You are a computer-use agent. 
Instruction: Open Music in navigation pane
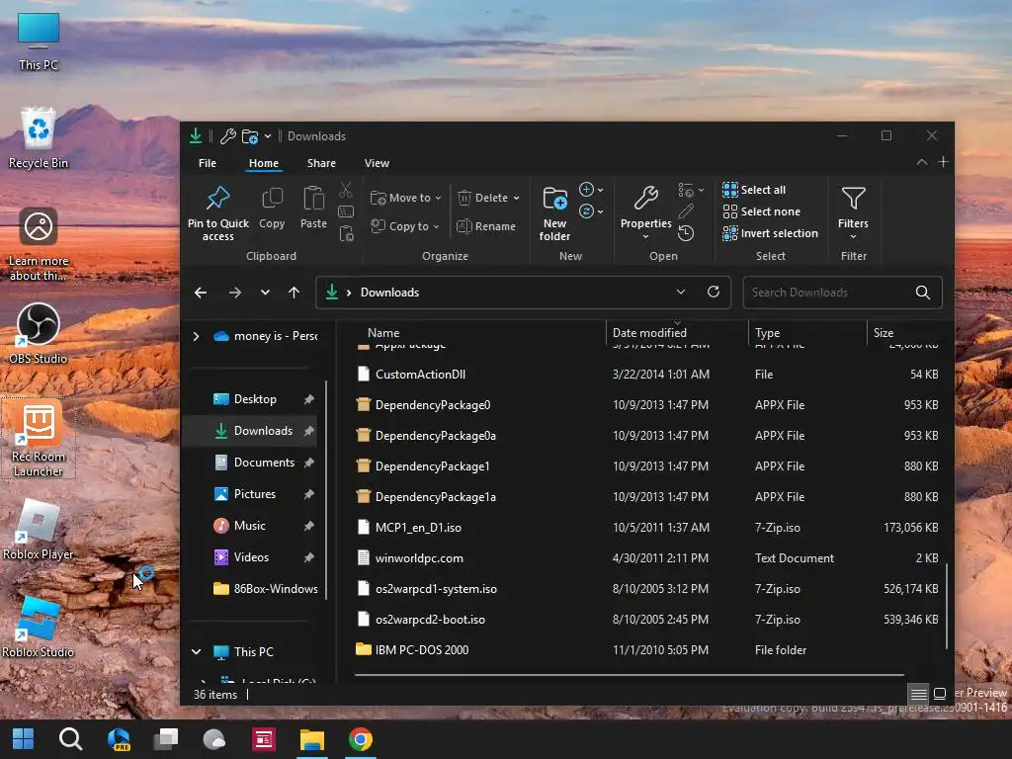tap(250, 526)
